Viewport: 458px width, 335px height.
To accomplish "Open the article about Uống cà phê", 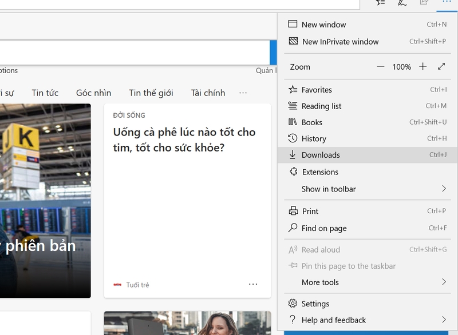I will pyautogui.click(x=184, y=140).
